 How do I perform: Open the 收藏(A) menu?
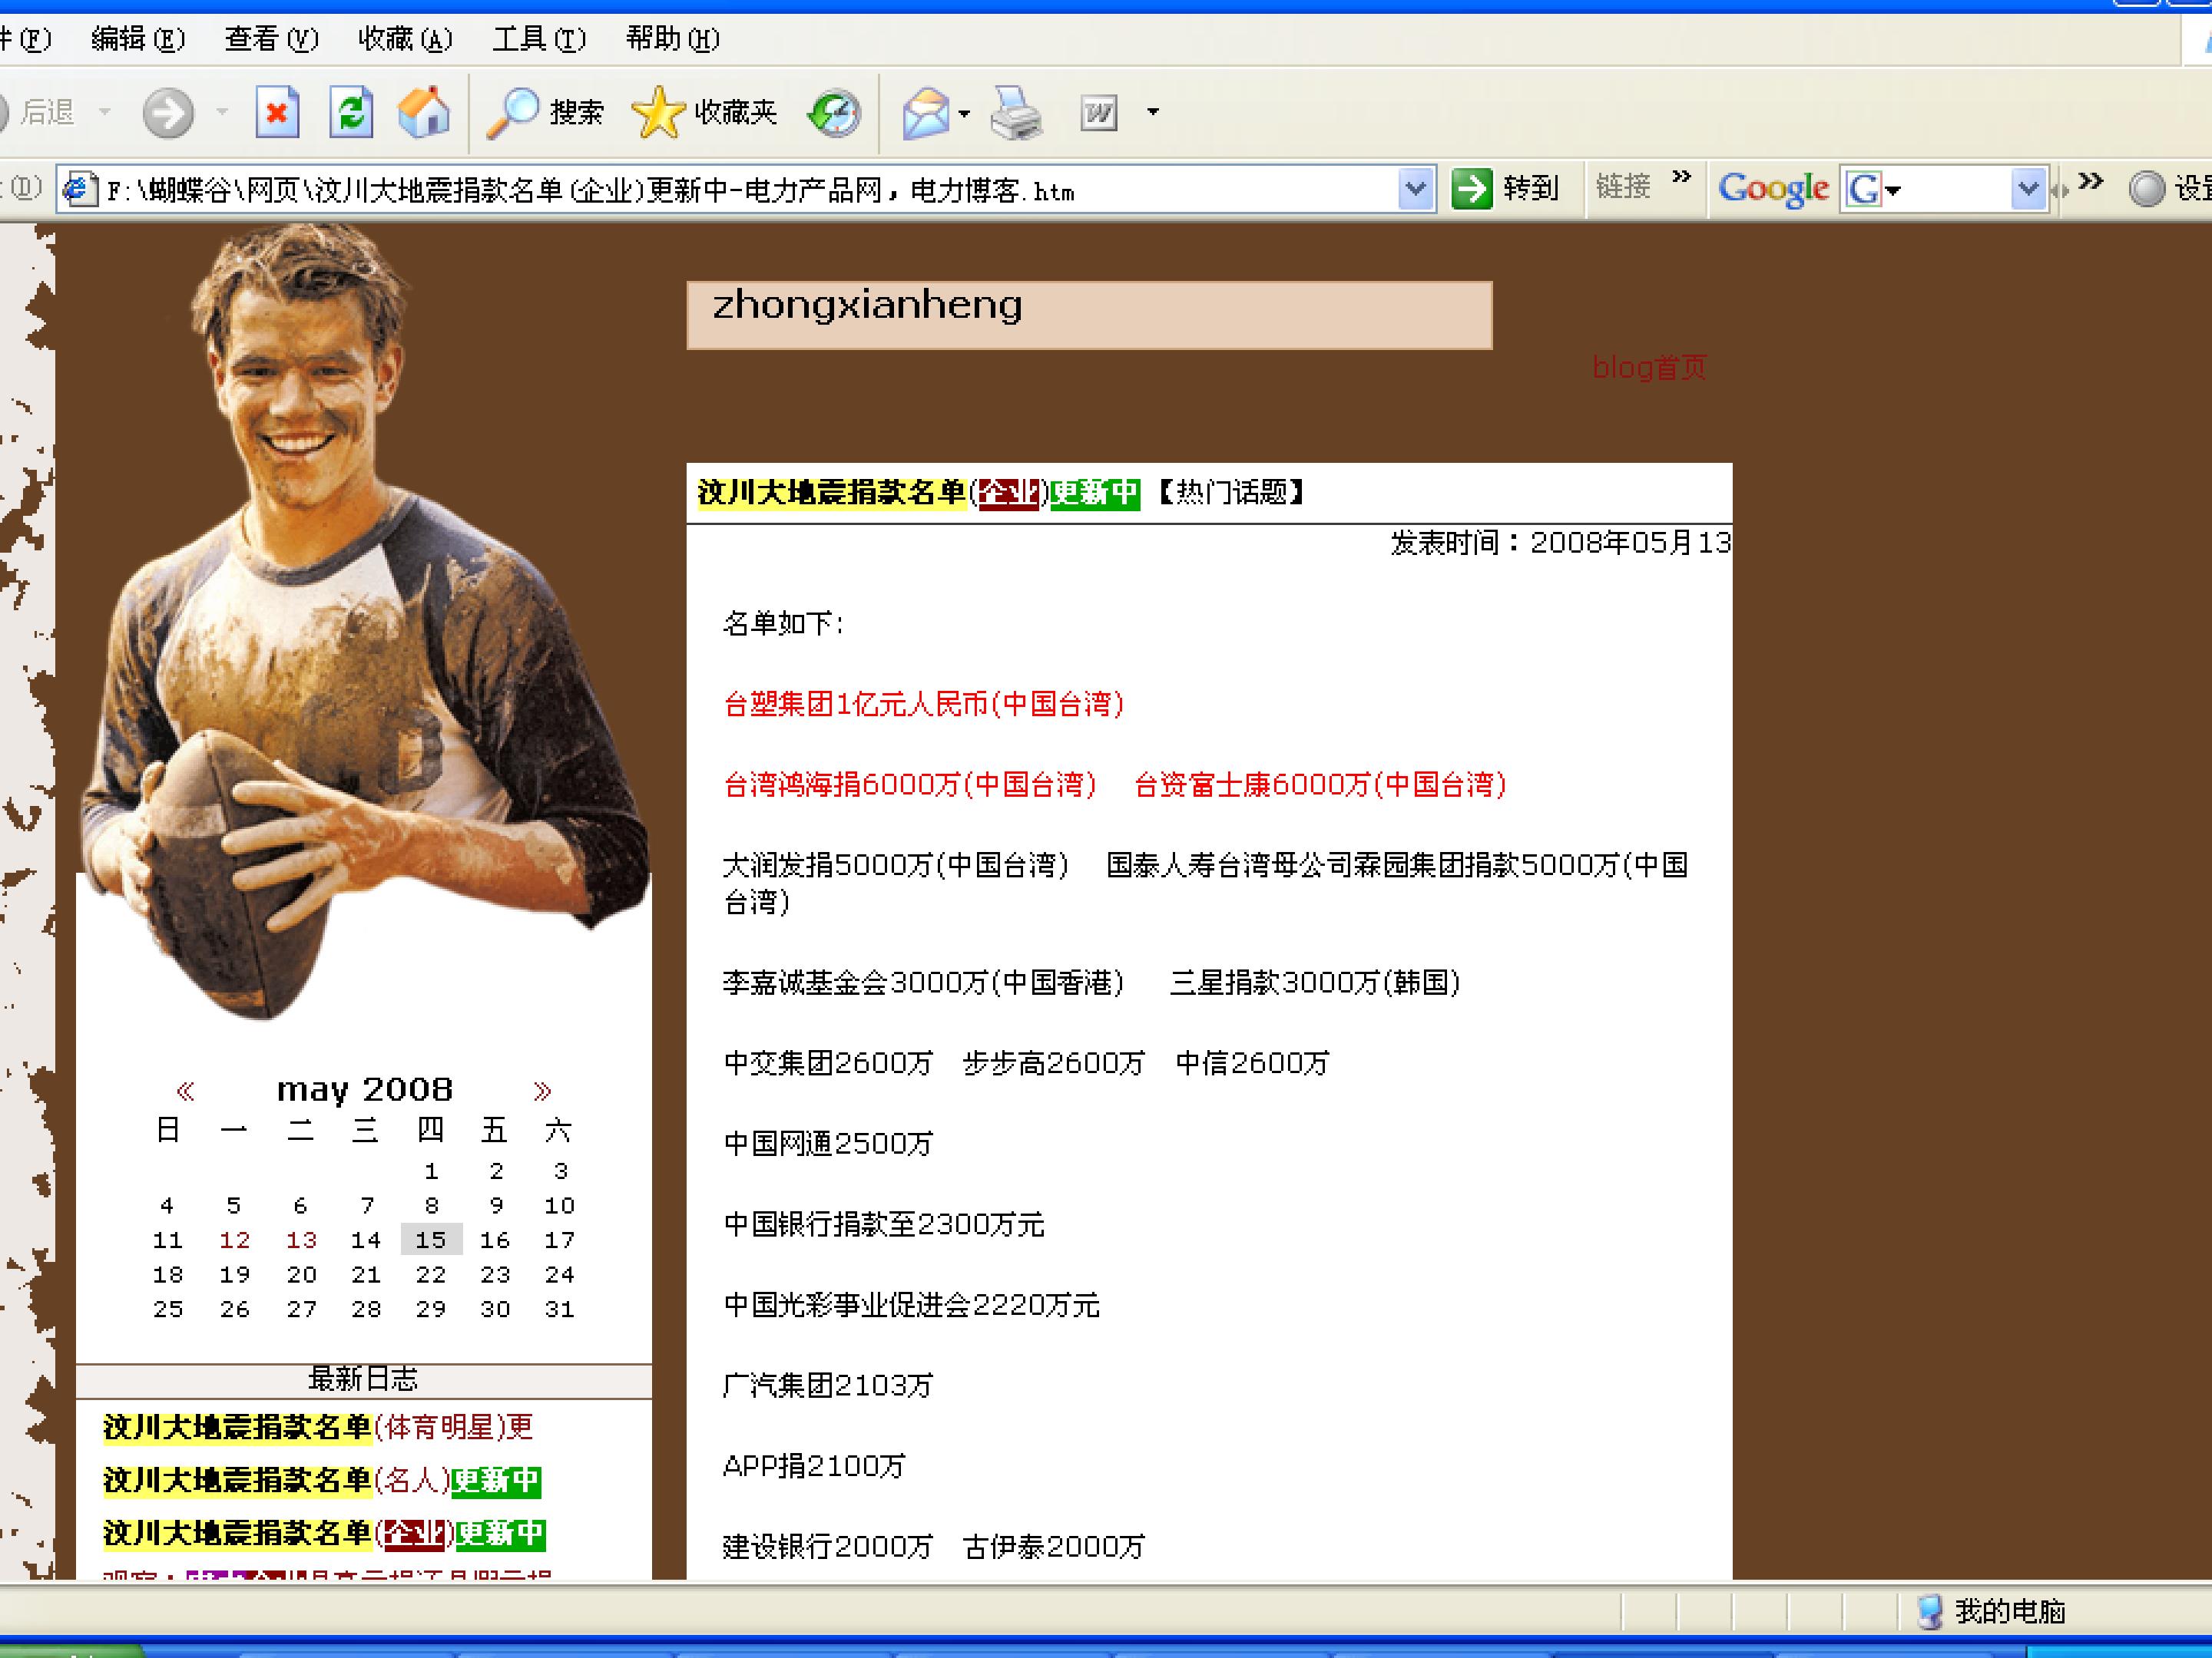pos(405,39)
